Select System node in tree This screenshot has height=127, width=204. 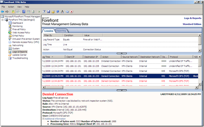(x=16, y=48)
